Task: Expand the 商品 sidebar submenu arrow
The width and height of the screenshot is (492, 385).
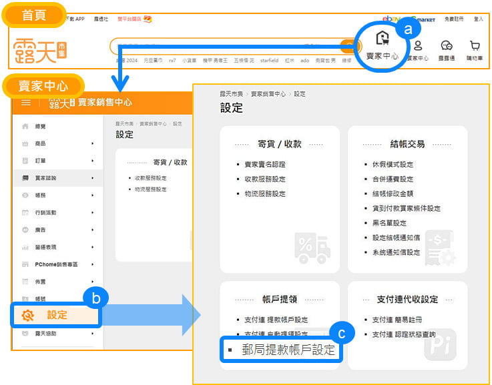Action: point(93,143)
